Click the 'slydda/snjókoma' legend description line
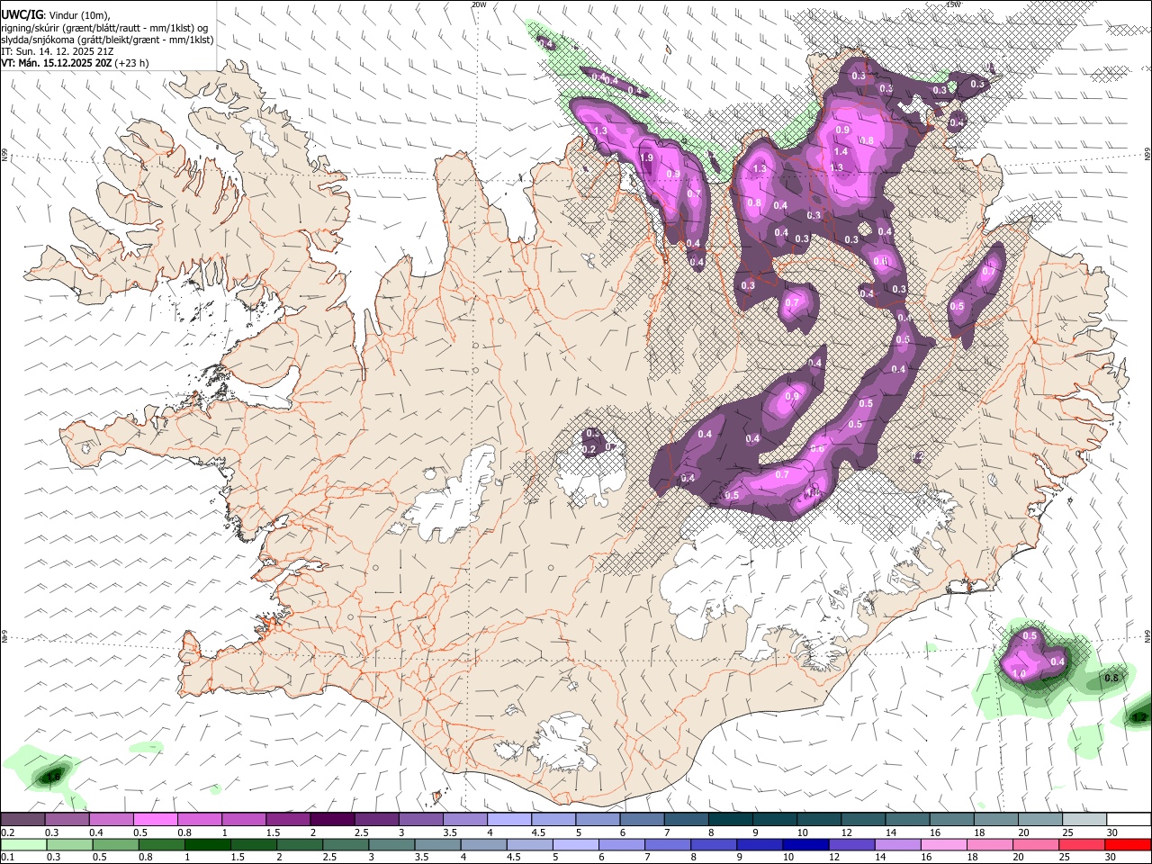The image size is (1152, 864). (107, 40)
